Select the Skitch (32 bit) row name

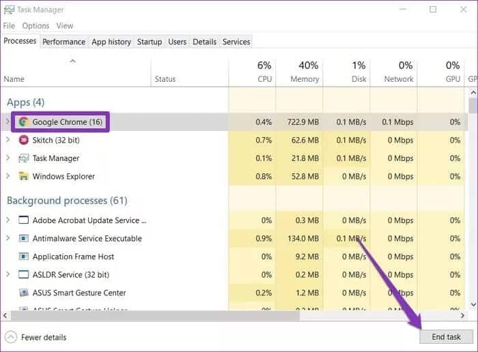click(x=56, y=140)
